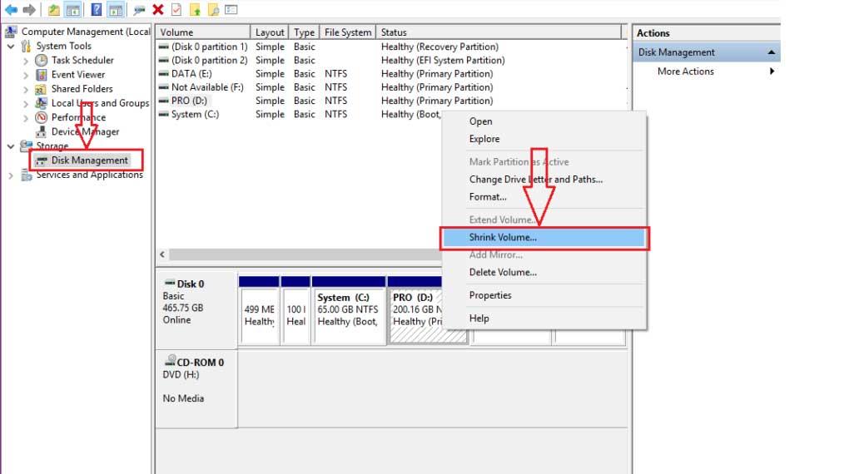The width and height of the screenshot is (849, 474).
Task: Click the connect drive toolbar icon
Action: [139, 10]
